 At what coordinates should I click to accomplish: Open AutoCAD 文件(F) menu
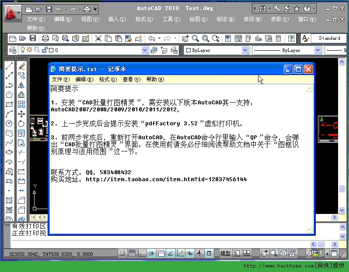coord(35,19)
